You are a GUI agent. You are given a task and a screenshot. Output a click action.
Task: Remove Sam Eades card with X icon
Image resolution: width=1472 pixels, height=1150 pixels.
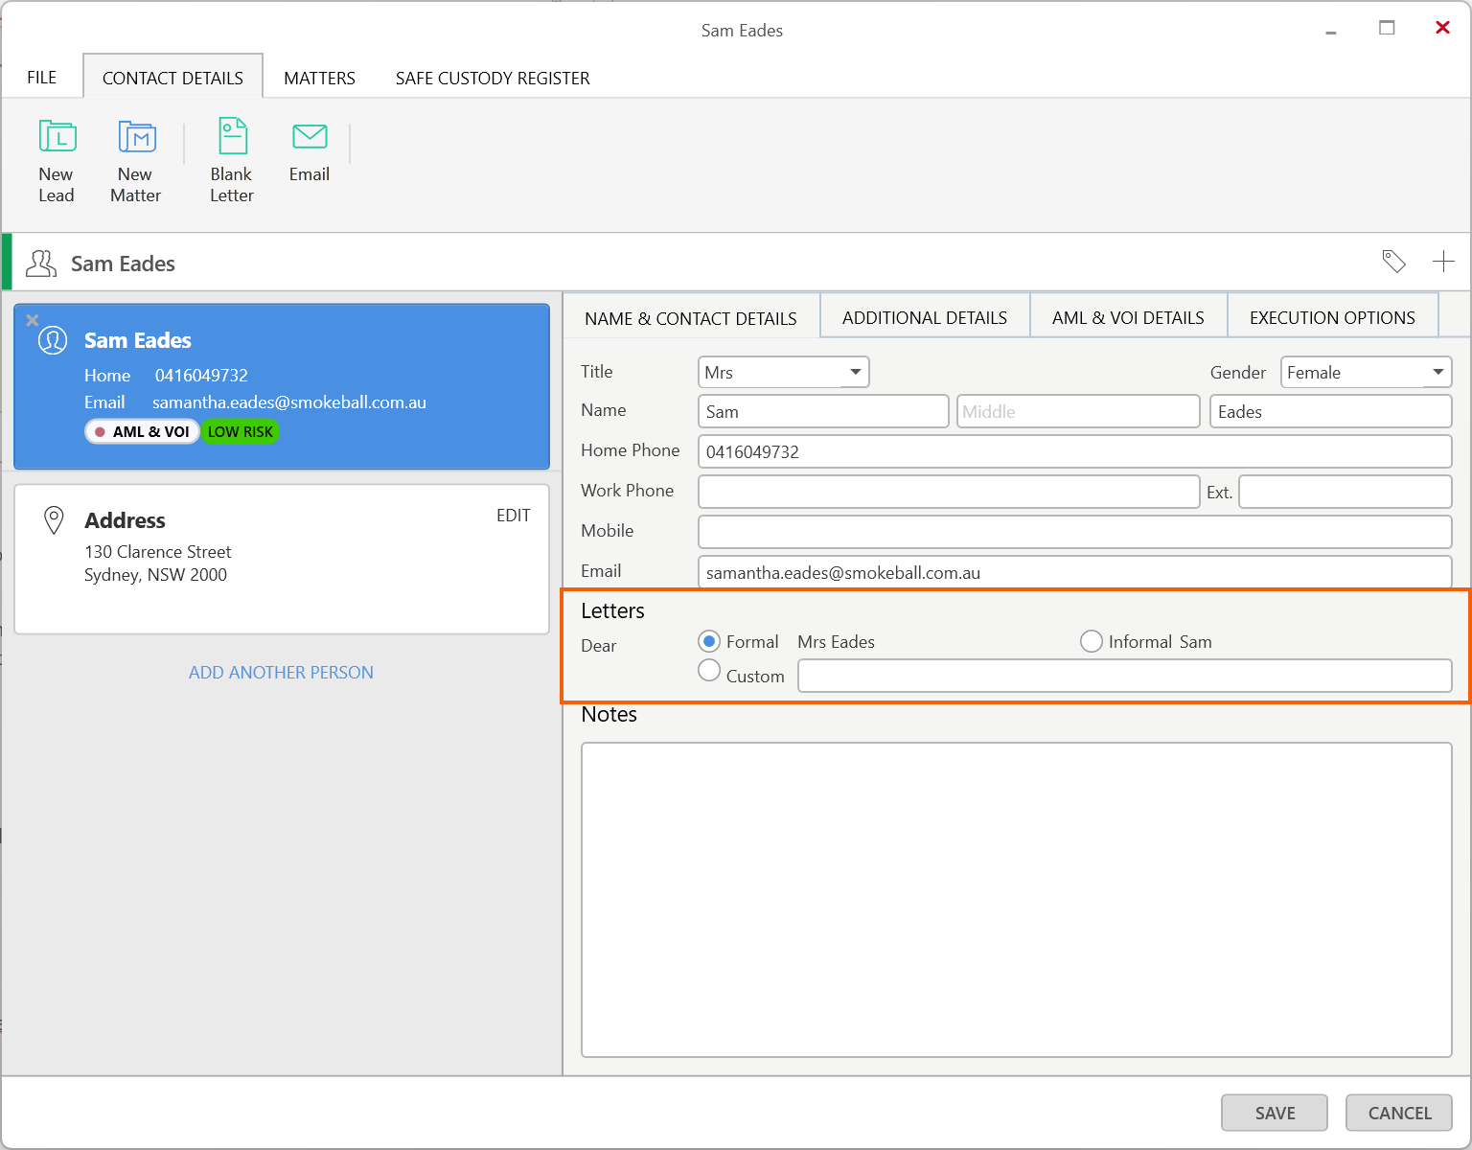(x=33, y=320)
